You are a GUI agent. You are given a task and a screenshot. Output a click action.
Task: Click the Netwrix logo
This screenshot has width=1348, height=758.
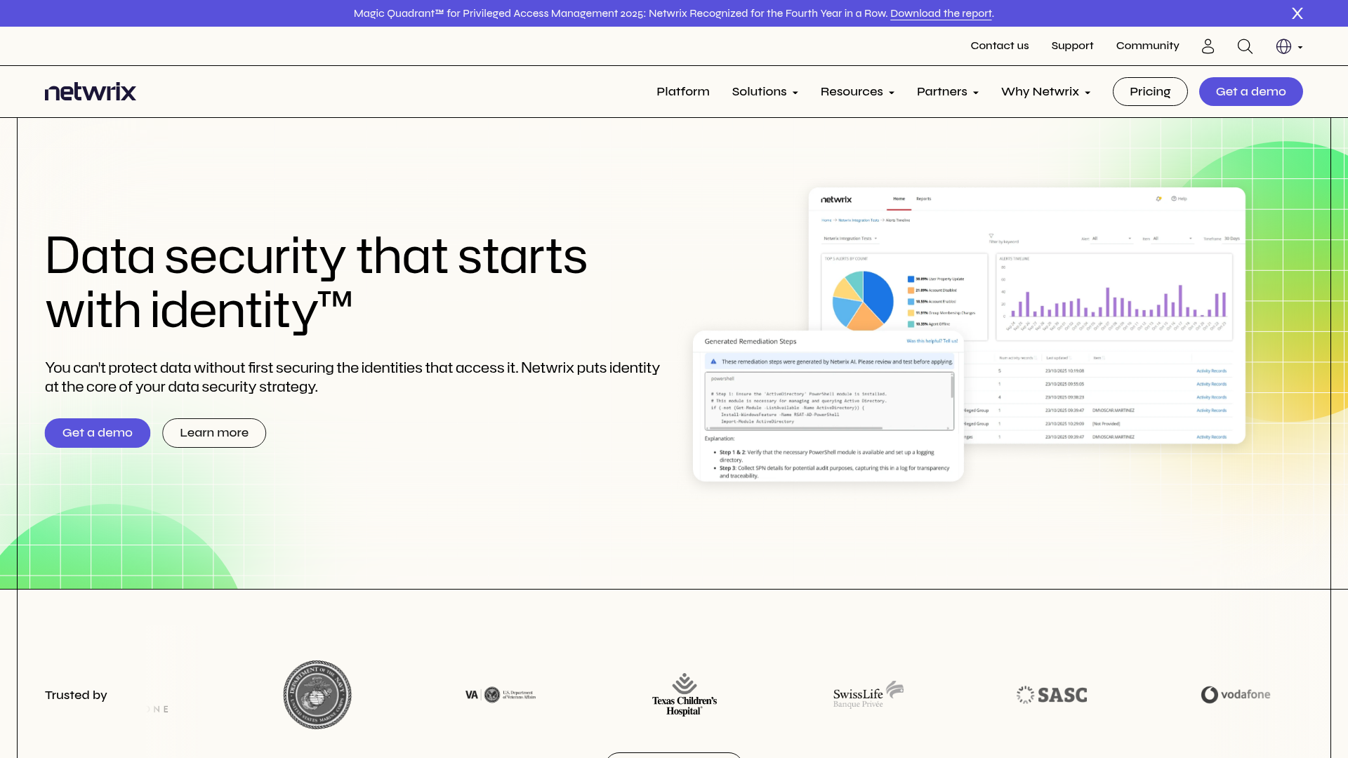(x=90, y=91)
